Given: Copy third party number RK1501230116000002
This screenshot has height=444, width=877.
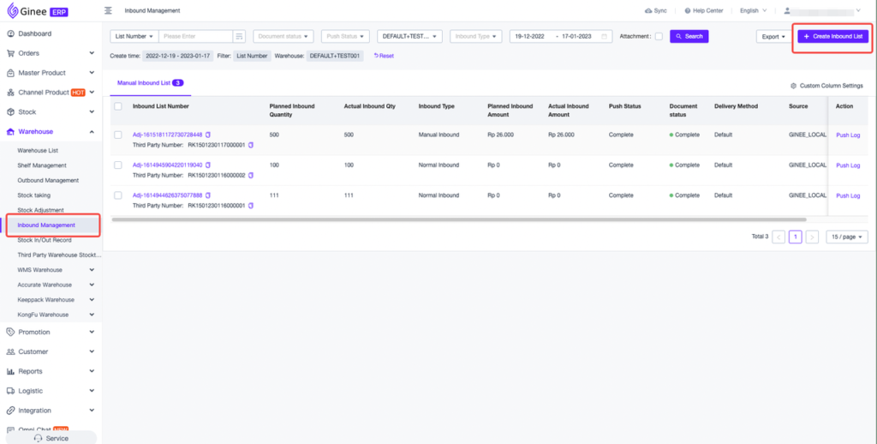Looking at the screenshot, I should click(251, 175).
